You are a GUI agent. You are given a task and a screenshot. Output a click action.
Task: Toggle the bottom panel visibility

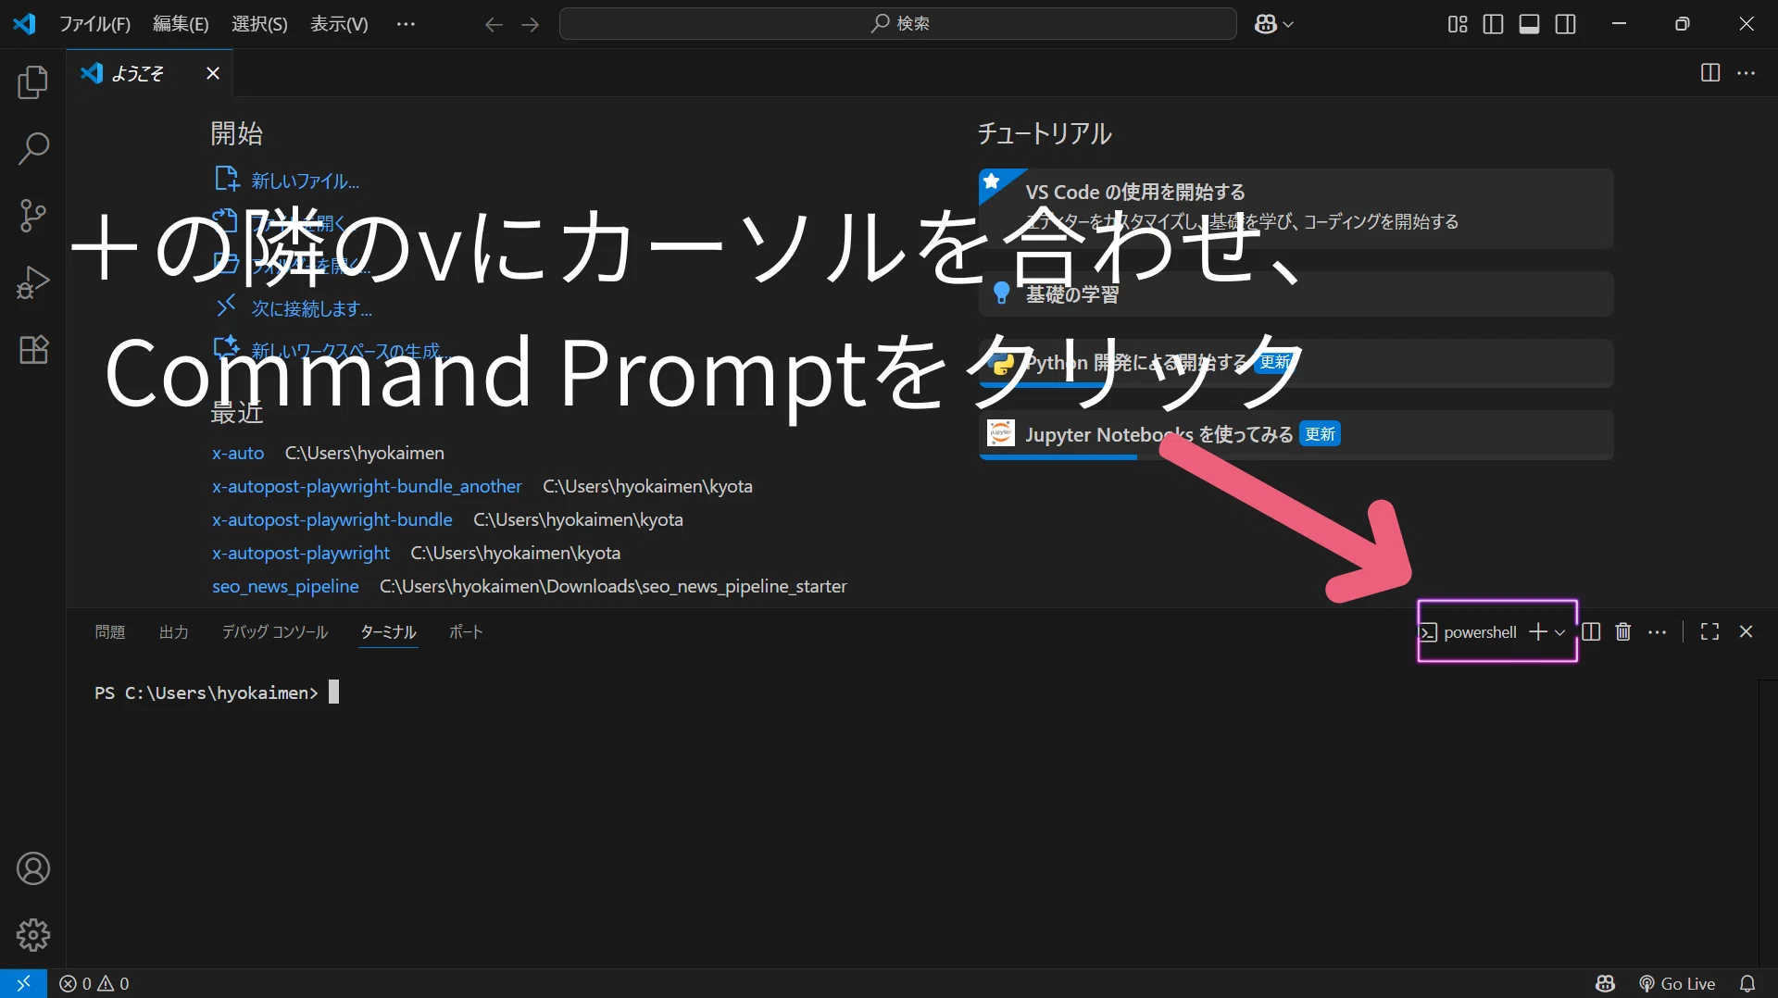(1530, 24)
